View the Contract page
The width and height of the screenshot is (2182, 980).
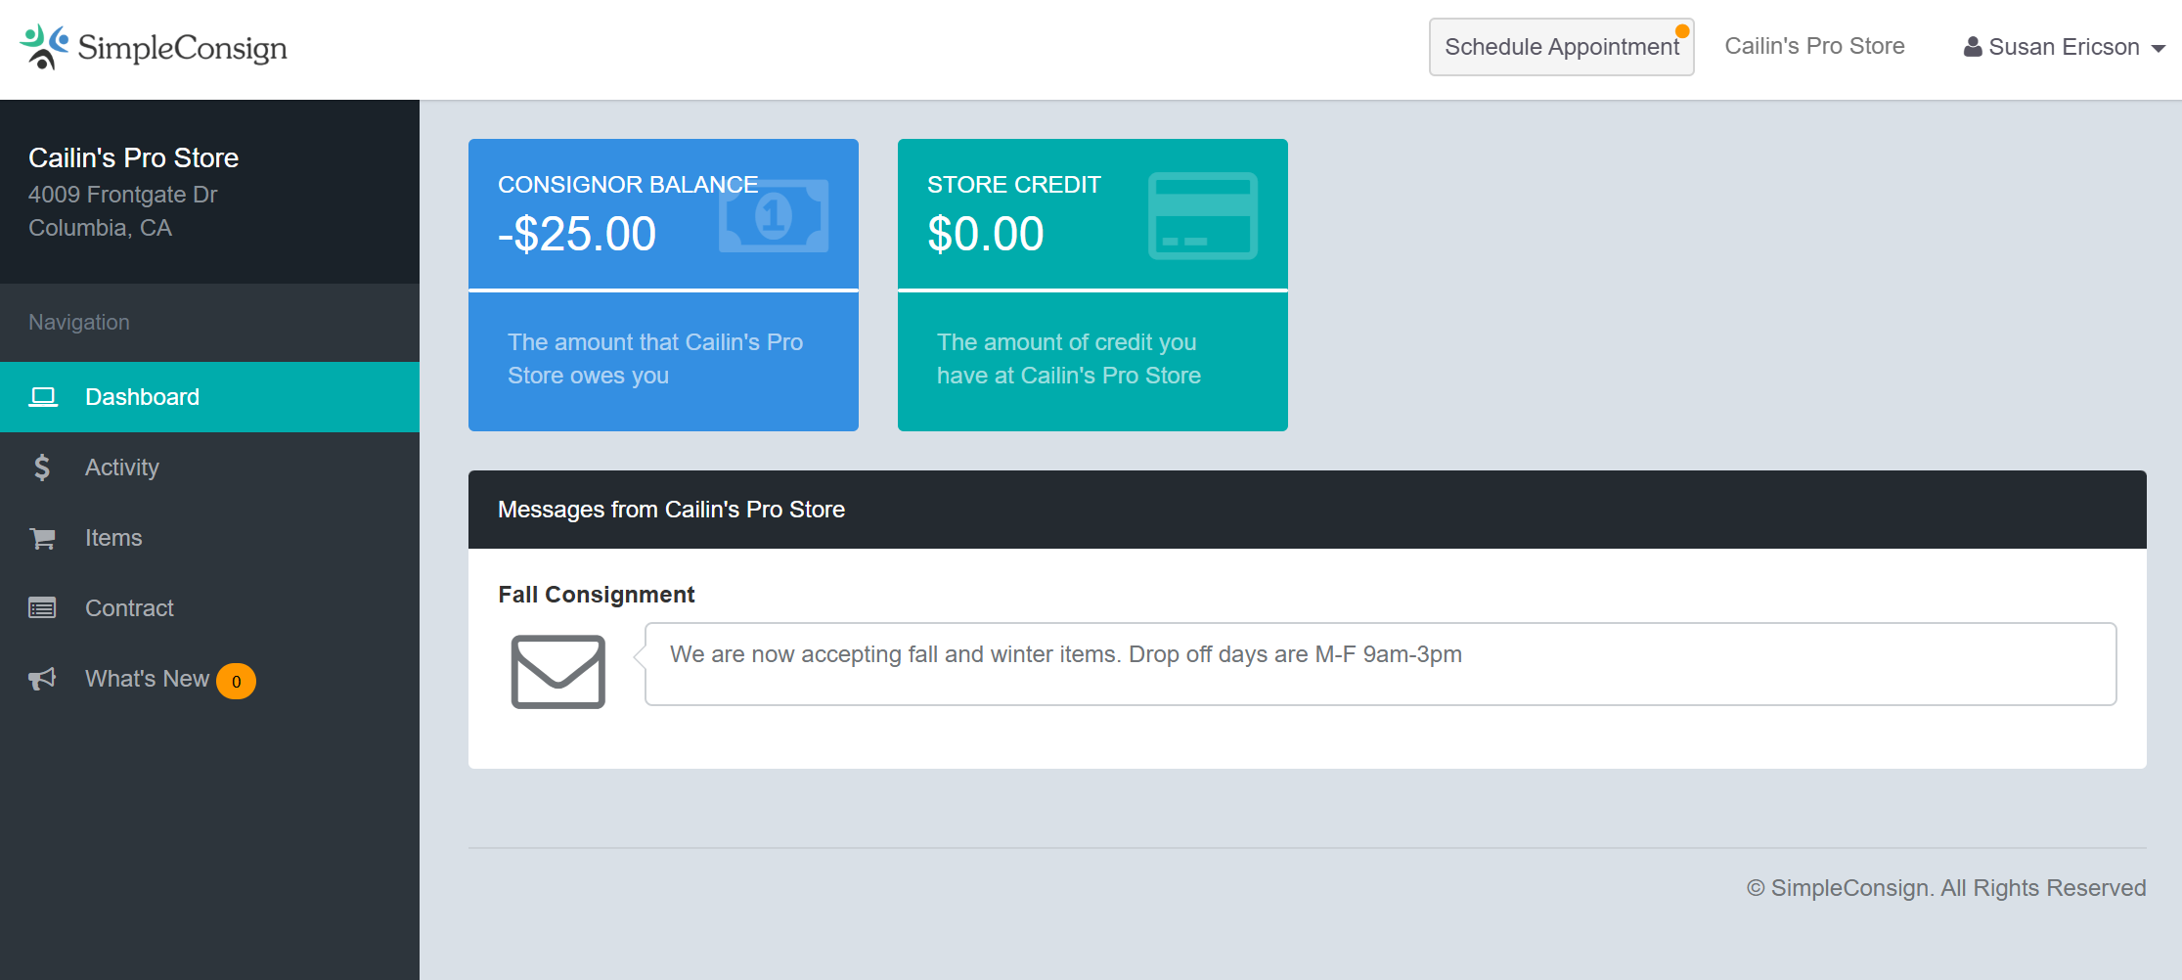pos(209,608)
